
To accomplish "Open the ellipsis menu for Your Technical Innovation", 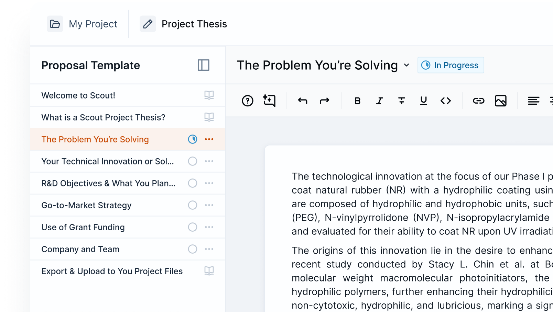I will (x=209, y=161).
